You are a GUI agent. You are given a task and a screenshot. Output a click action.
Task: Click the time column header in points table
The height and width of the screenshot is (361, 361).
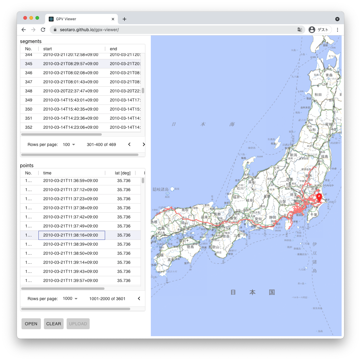pos(47,173)
